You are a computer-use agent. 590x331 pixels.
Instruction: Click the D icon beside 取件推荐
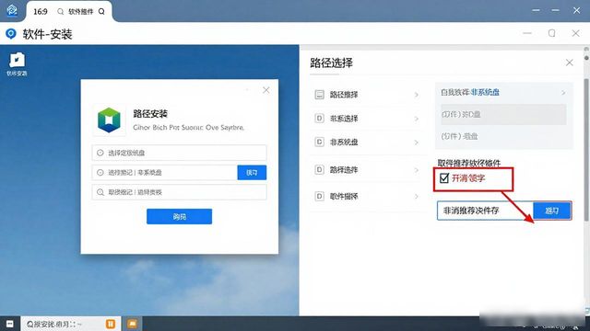(x=319, y=196)
